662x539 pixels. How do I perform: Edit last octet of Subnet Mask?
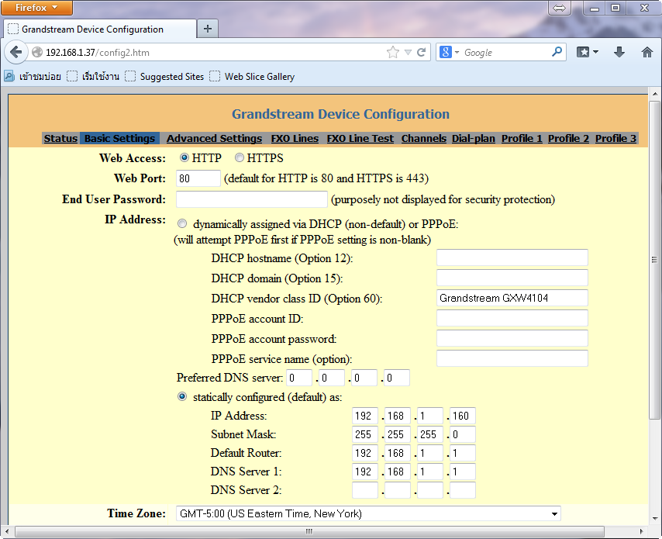coord(462,434)
